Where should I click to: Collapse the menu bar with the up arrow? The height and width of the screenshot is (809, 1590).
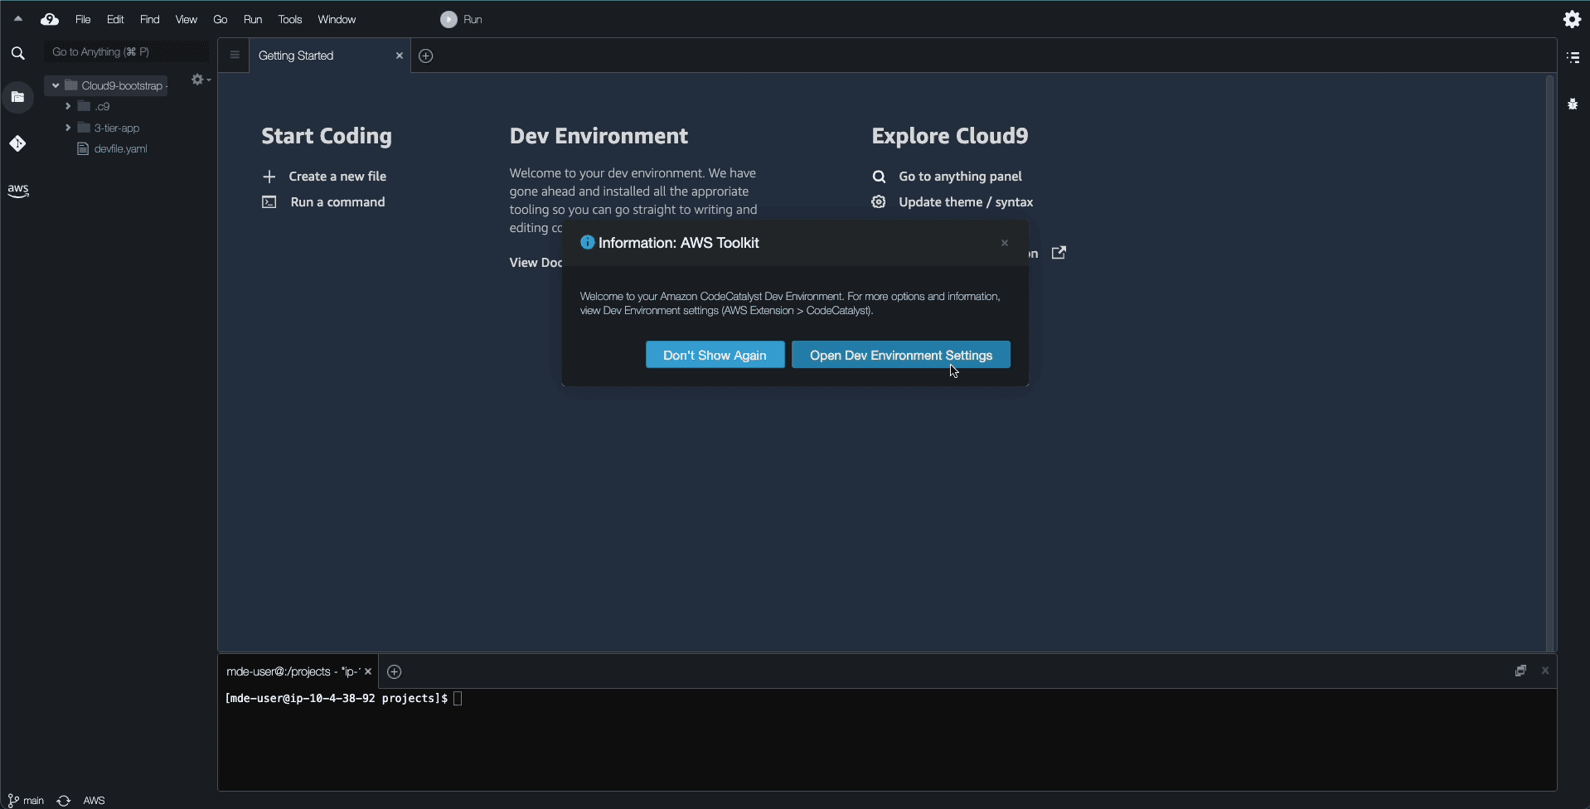[18, 19]
